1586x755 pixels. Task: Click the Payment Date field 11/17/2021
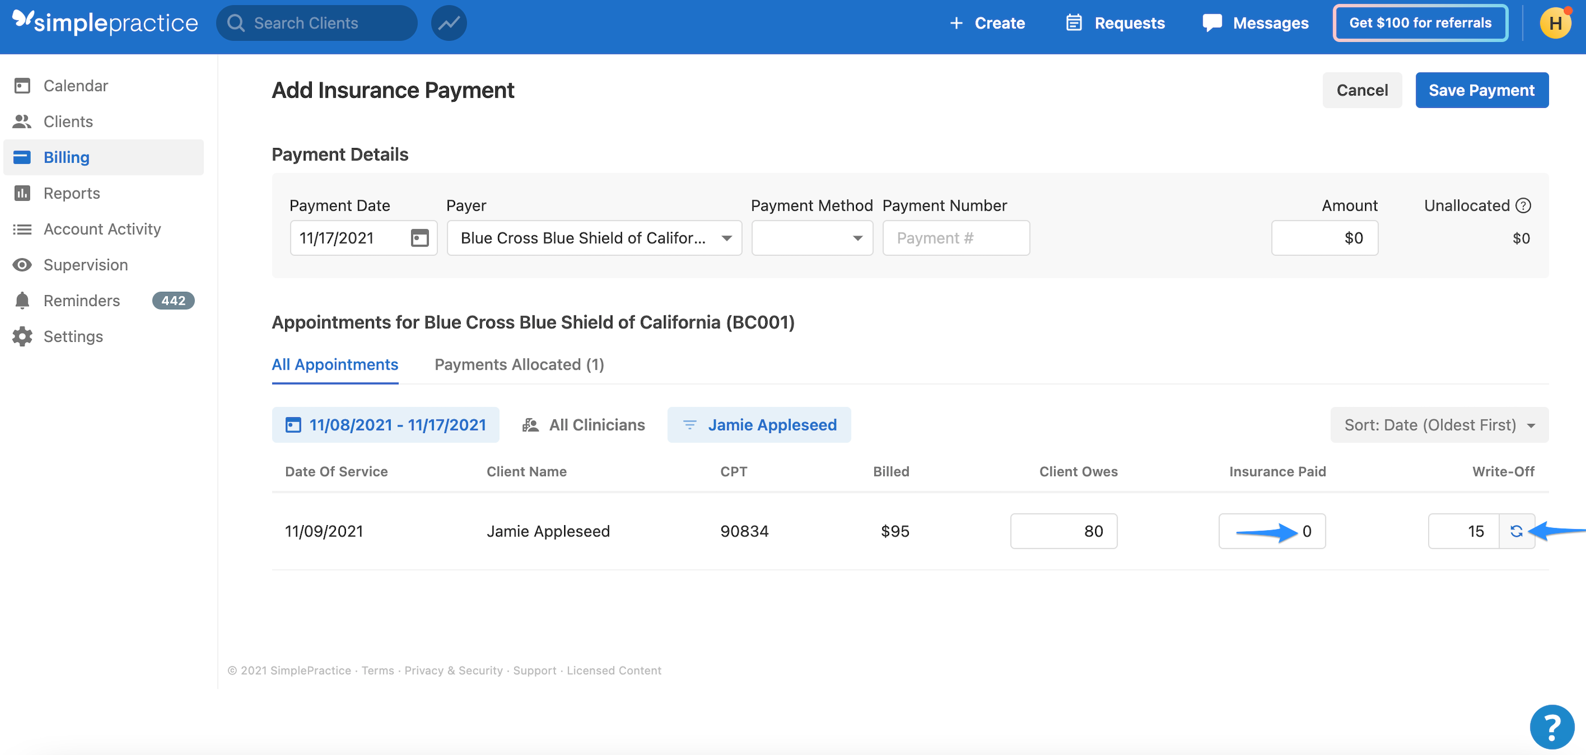[x=363, y=237]
